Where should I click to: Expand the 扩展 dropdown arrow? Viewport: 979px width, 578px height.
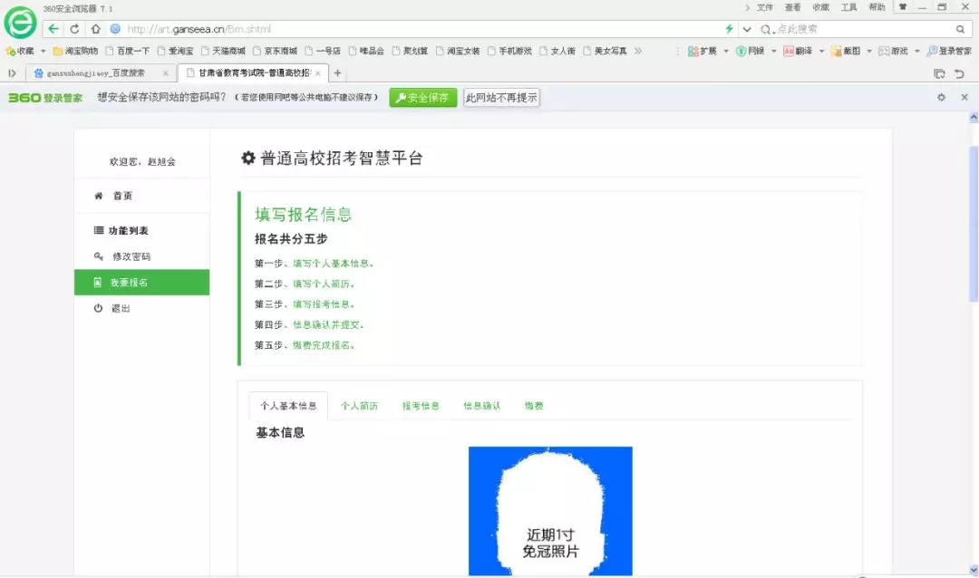[x=726, y=51]
